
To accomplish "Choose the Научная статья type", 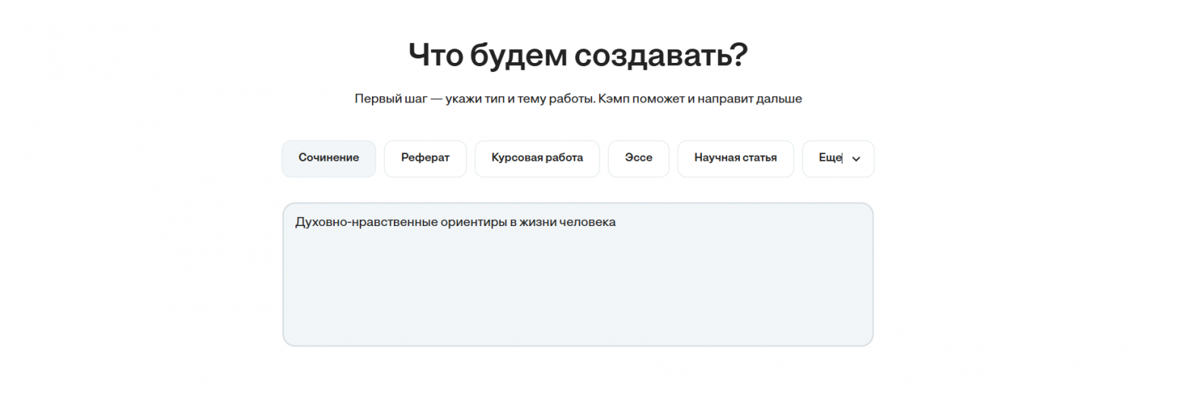I will [735, 159].
